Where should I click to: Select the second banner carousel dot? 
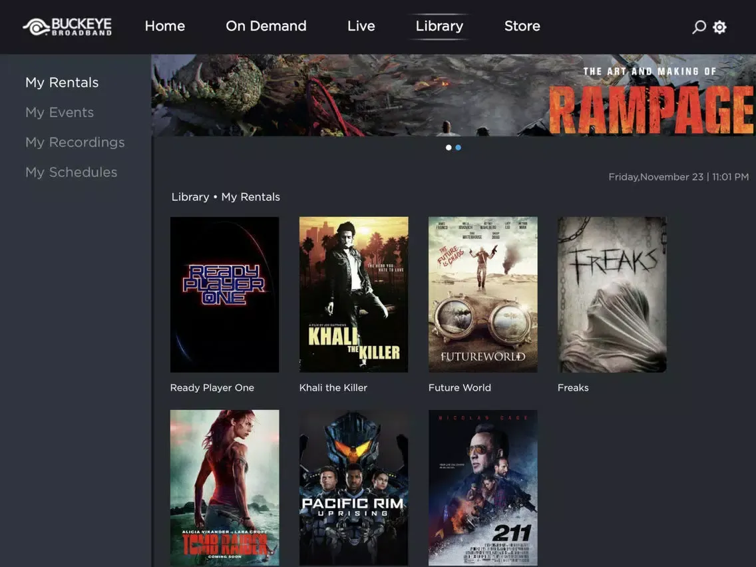458,148
